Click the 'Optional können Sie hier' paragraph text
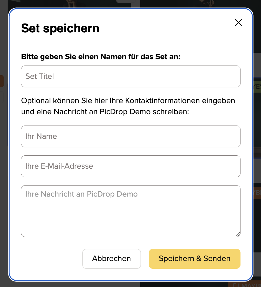Screen dimensions: 261x287 (128, 106)
